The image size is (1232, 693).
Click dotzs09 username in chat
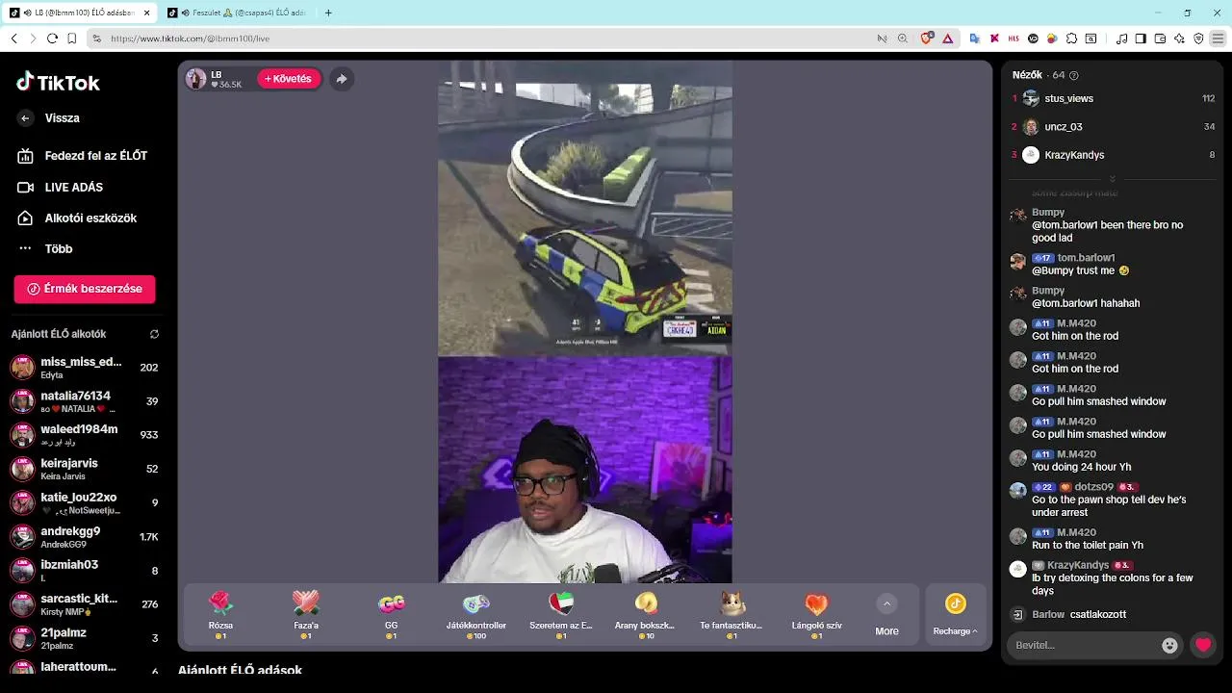point(1093,487)
